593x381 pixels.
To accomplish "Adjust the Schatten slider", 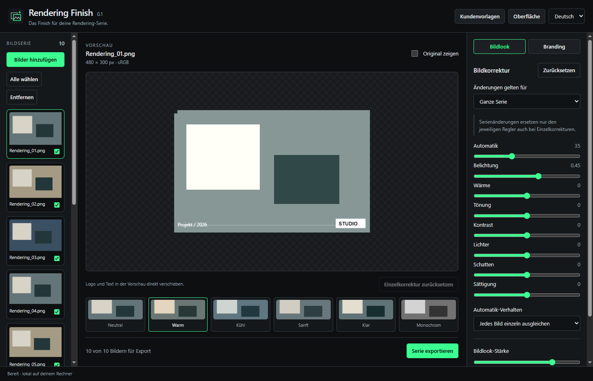I will [527, 275].
